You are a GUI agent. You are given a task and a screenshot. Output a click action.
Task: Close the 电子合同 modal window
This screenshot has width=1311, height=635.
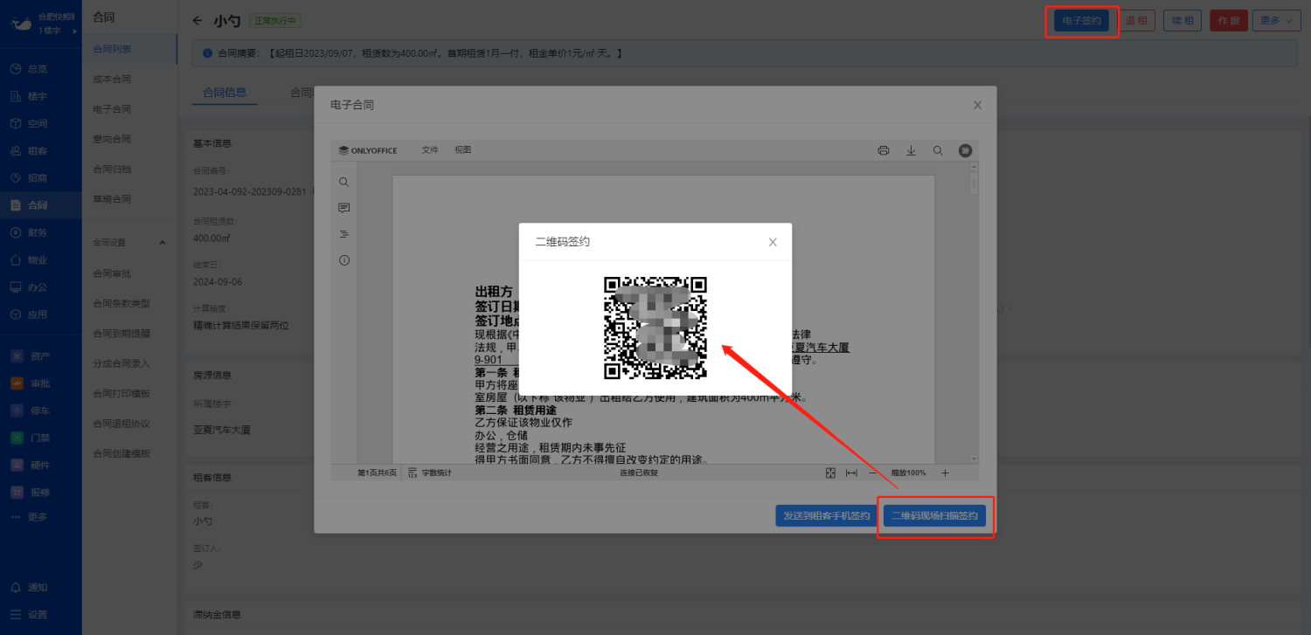[x=977, y=105]
